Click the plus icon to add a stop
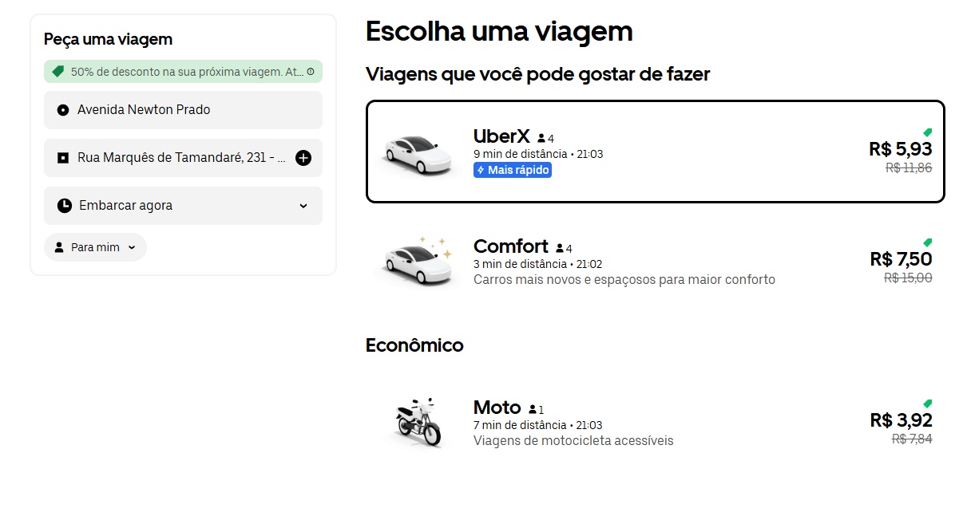The height and width of the screenshot is (516, 959). (303, 158)
